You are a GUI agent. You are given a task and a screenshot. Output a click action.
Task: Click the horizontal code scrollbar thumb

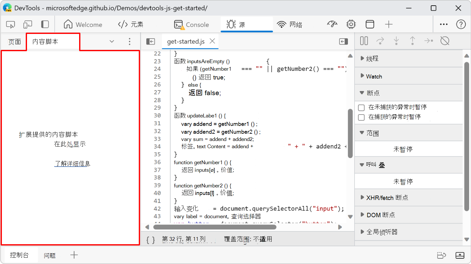tap(215, 227)
